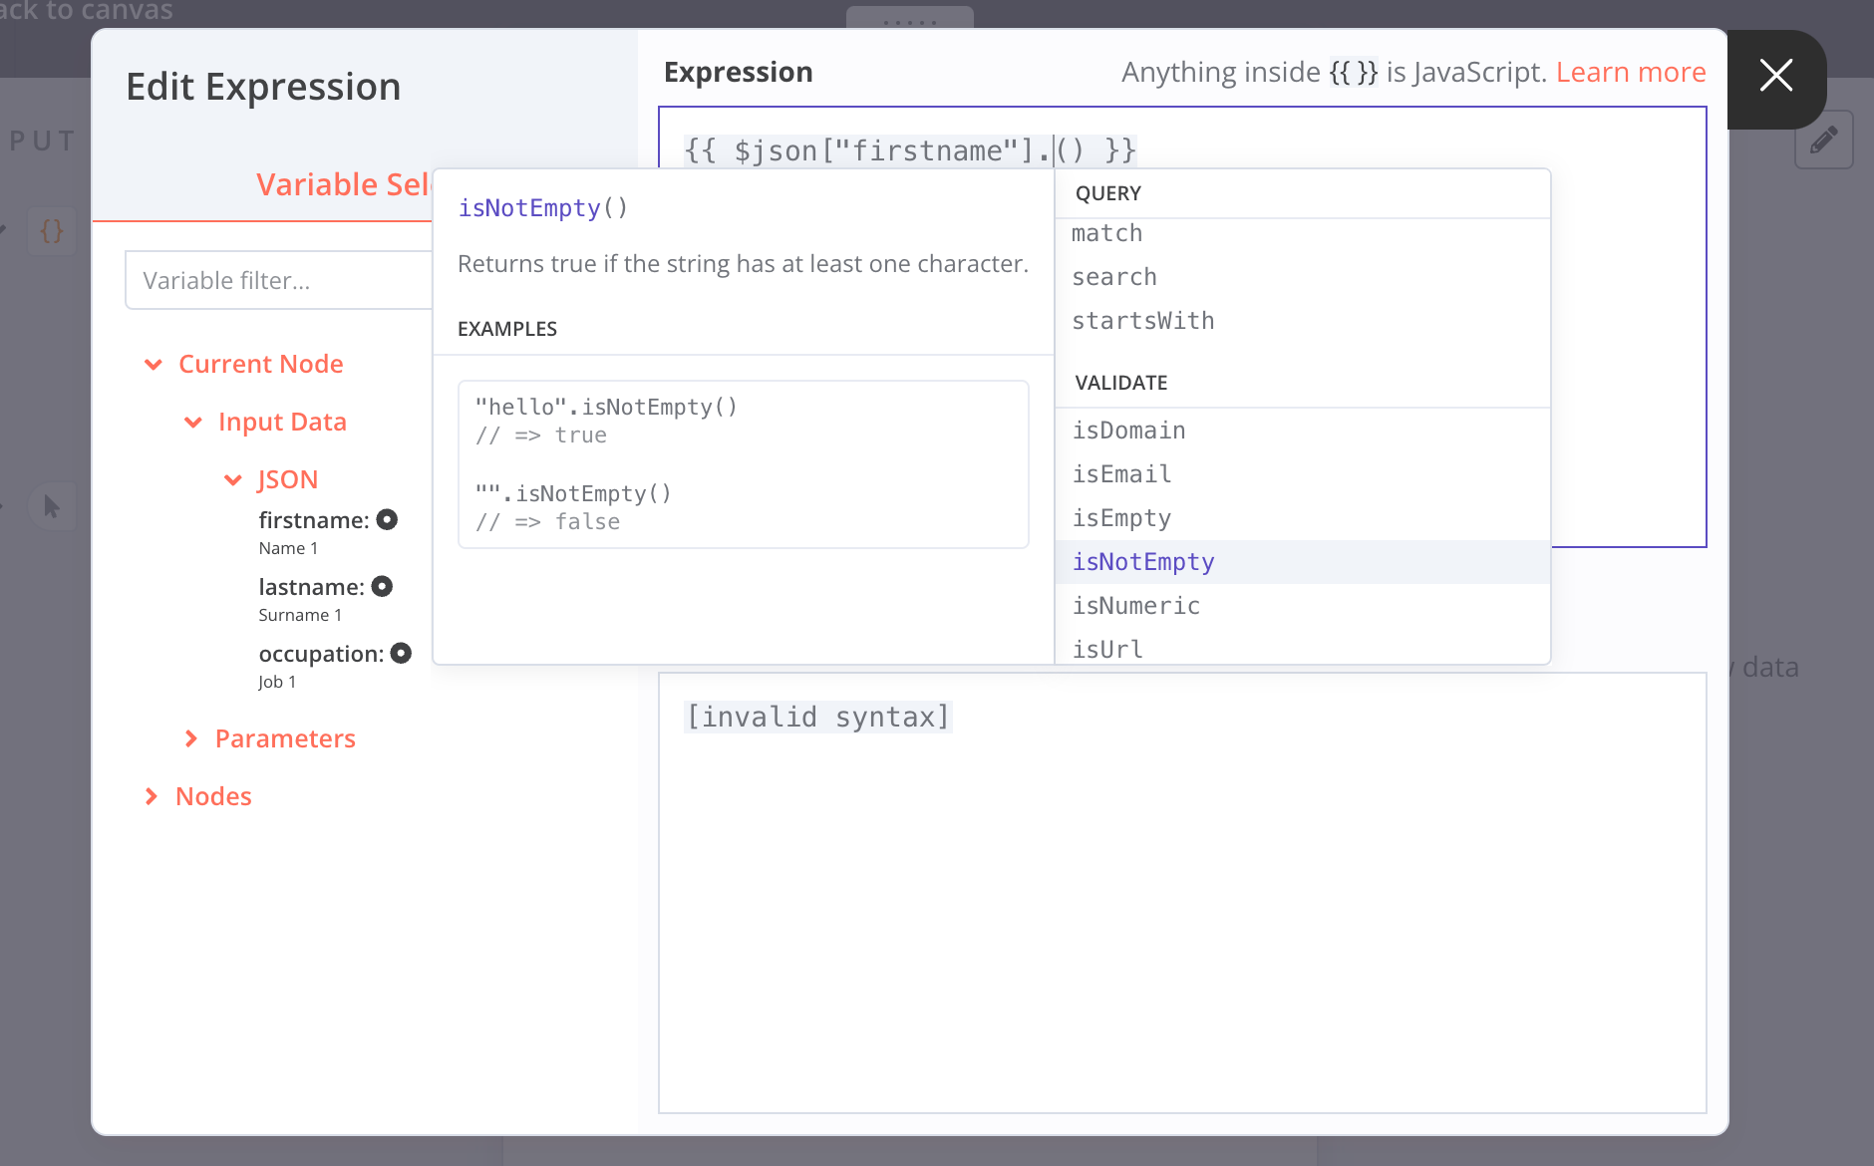1874x1166 pixels.
Task: Click the invalid syntax result output
Action: tap(817, 717)
